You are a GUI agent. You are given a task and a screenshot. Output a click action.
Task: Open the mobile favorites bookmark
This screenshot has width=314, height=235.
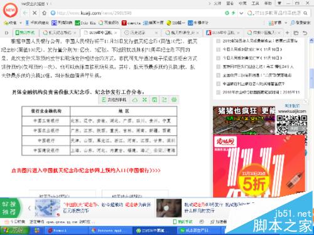tap(37, 23)
